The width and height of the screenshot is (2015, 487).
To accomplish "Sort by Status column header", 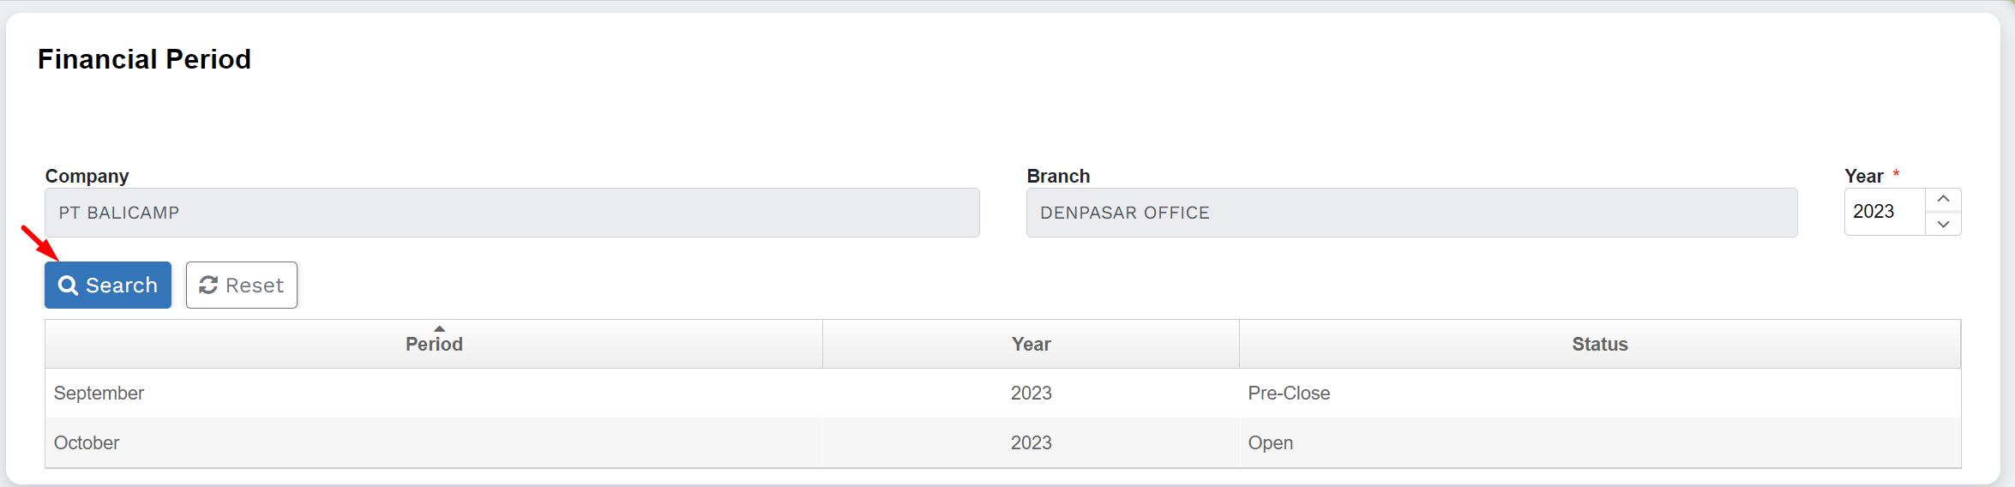I will point(1599,345).
